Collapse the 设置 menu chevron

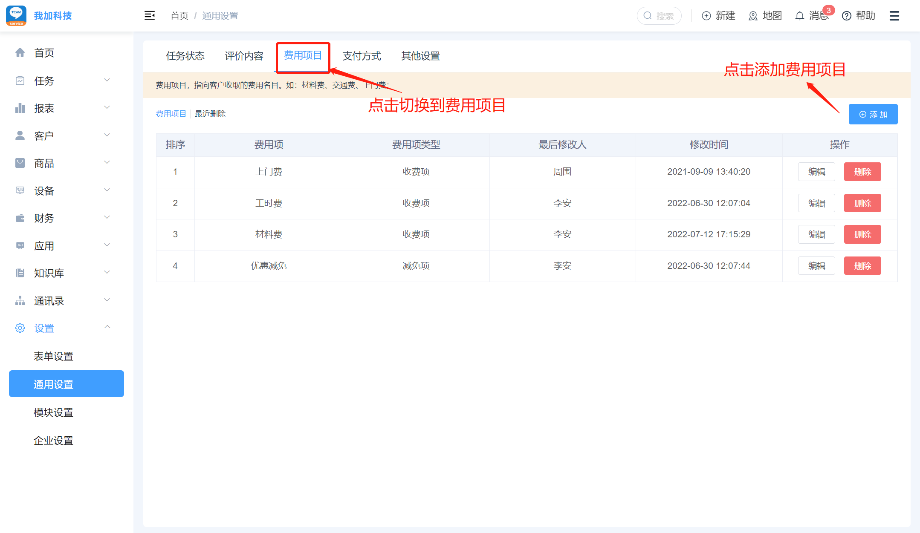107,327
